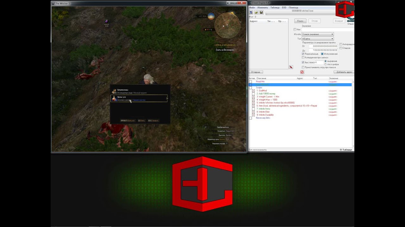The width and height of the screenshot is (405, 227).
Task: Open the Тип value type dropdown
Action: click(x=318, y=39)
